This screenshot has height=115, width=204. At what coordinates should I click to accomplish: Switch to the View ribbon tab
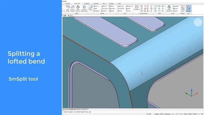pos(104,4)
